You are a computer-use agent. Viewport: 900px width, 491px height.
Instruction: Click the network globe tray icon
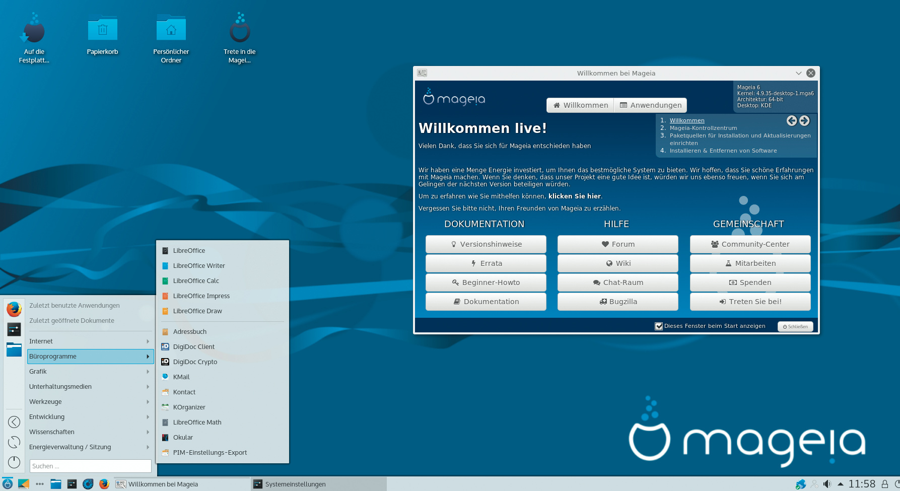800,484
